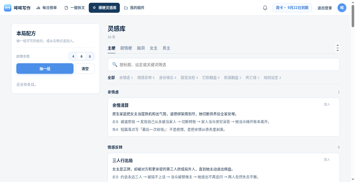Click the 亲情虐 section heading
This screenshot has width=355, height=182.
(x=113, y=92)
